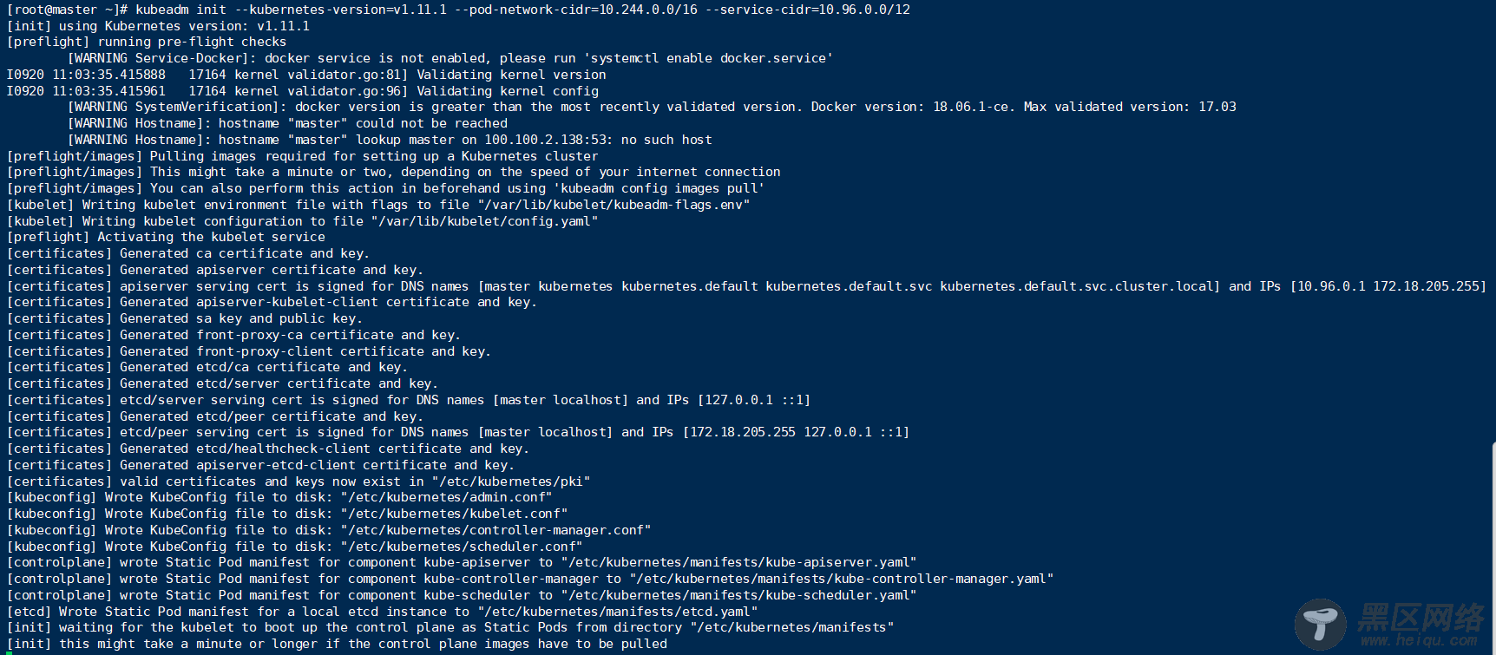This screenshot has height=655, width=1496.
Task: Click the [root@master ~]# shell prompt
Action: [68, 10]
